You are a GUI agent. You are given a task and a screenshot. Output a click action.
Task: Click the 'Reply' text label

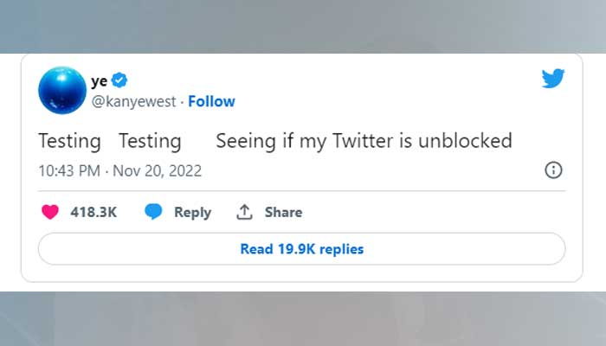tap(192, 212)
